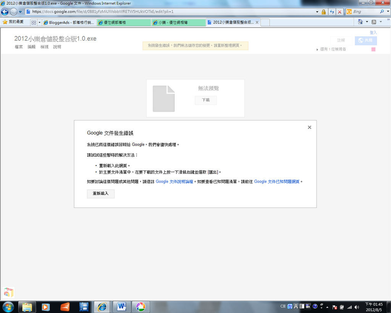
Task: Click the RSS feeds icon
Action: [x=374, y=22]
